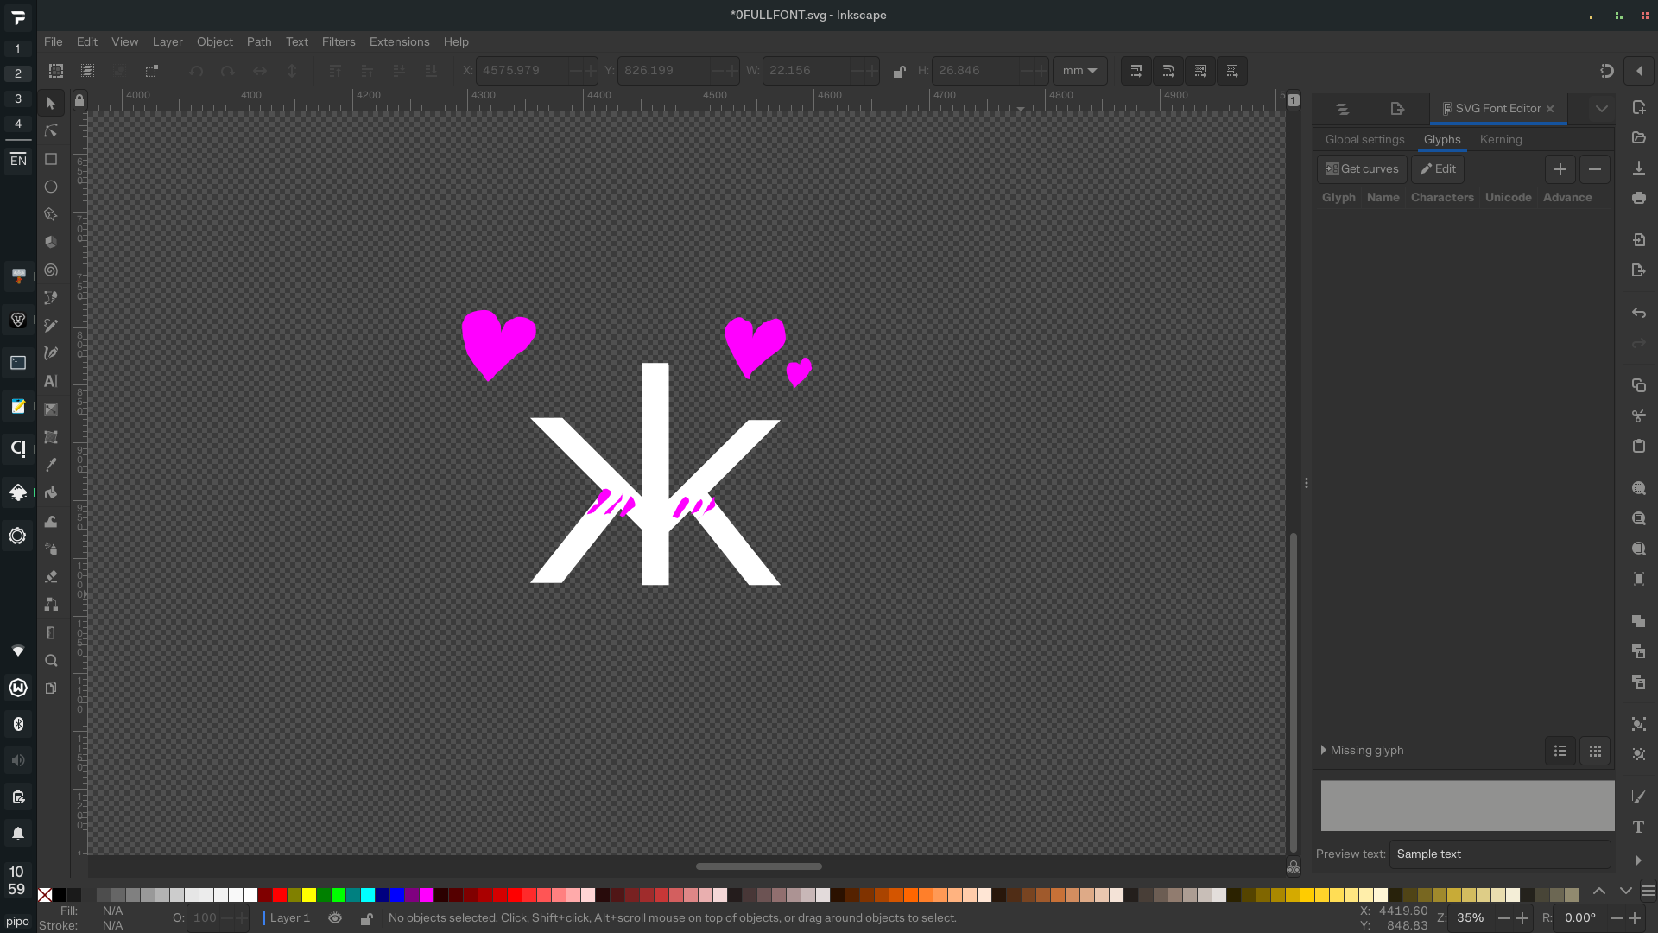Toggle the width-height lock ratio
This screenshot has height=933, width=1658.
point(899,71)
